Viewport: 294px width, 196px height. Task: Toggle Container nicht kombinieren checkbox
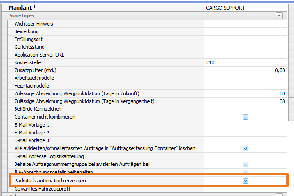[x=246, y=117]
